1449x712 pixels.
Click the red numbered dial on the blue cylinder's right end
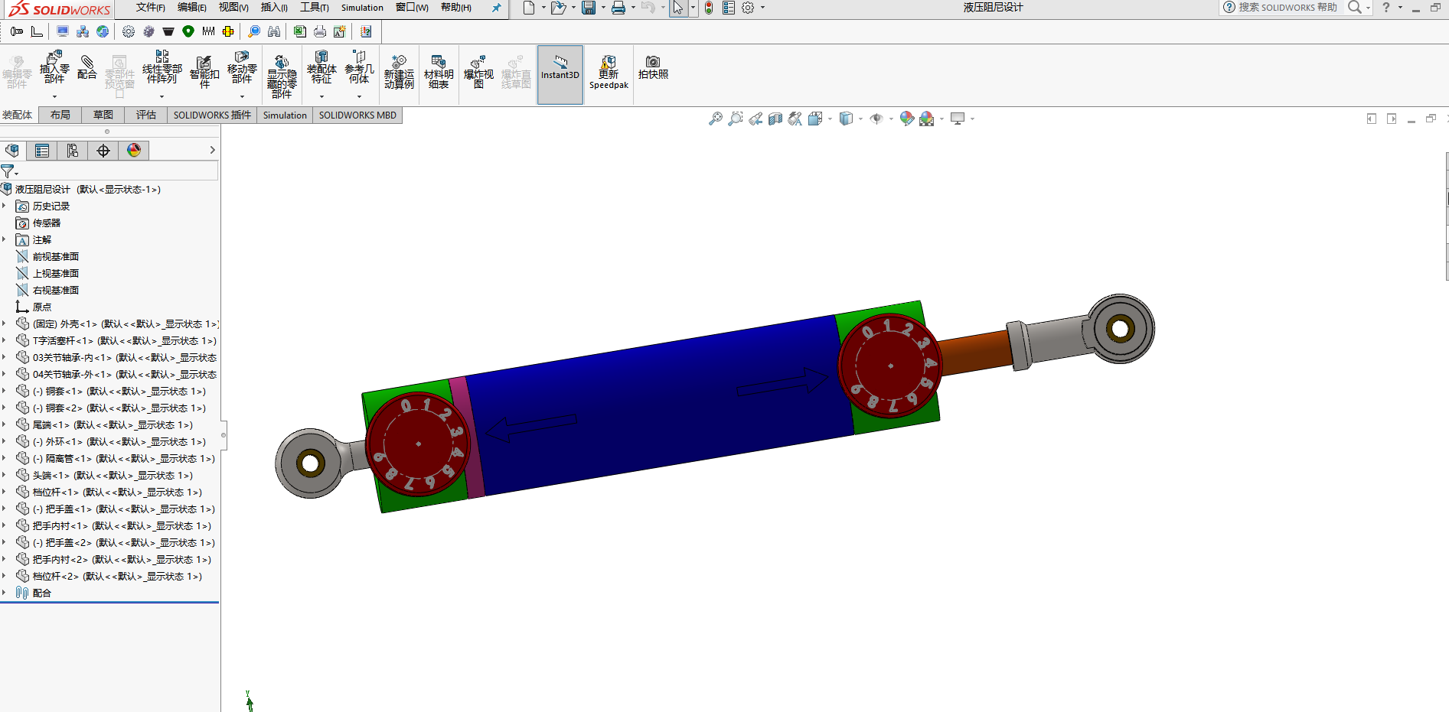click(889, 366)
